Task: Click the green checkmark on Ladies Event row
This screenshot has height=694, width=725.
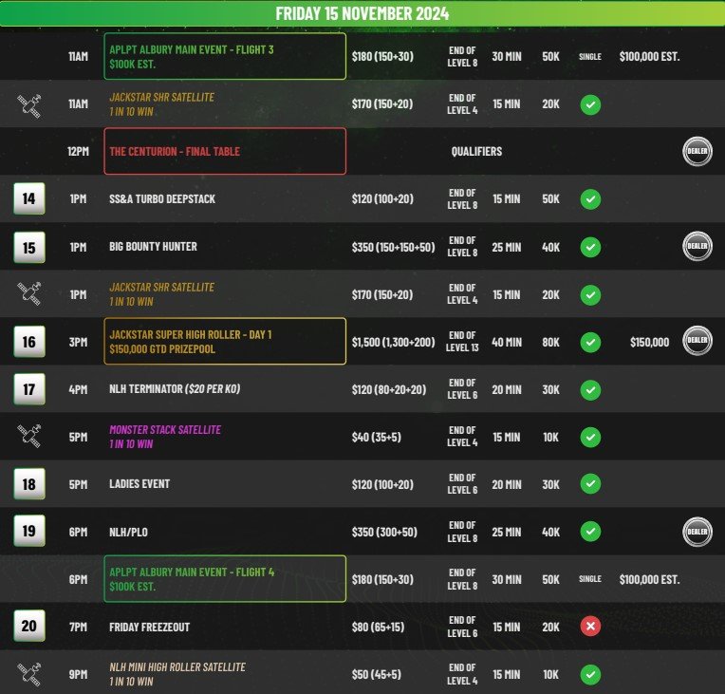Action: click(590, 484)
